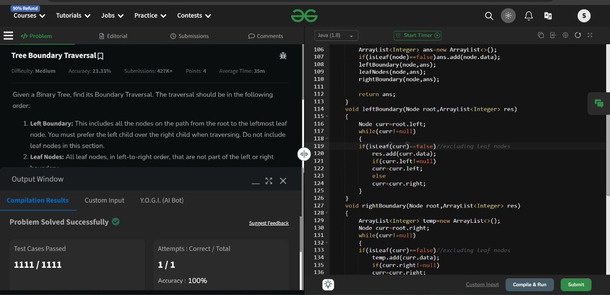The width and height of the screenshot is (610, 295).
Task: Click the lightbulb hint icon
Action: pos(328,284)
